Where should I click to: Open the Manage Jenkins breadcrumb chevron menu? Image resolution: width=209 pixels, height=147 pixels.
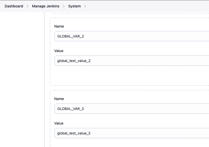coord(64,6)
